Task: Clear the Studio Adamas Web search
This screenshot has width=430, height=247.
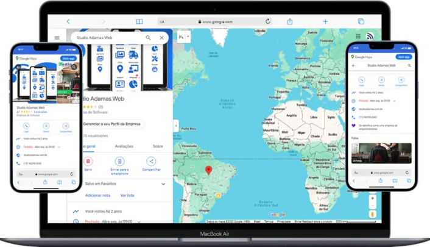Action: pos(161,38)
